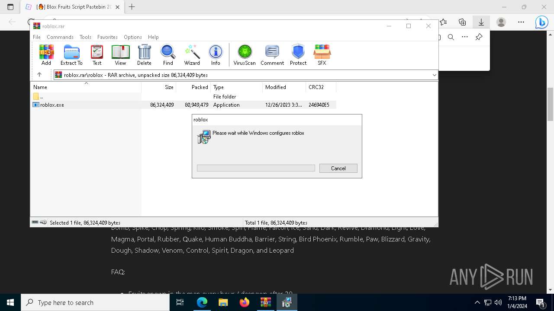The image size is (554, 311).
Task: Click the CRC32 value 246940E5
Action: (319, 105)
